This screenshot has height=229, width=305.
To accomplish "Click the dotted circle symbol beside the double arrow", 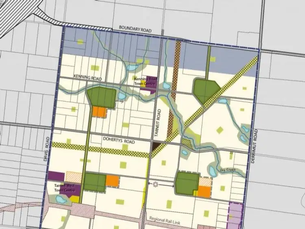I will [x=155, y=184].
